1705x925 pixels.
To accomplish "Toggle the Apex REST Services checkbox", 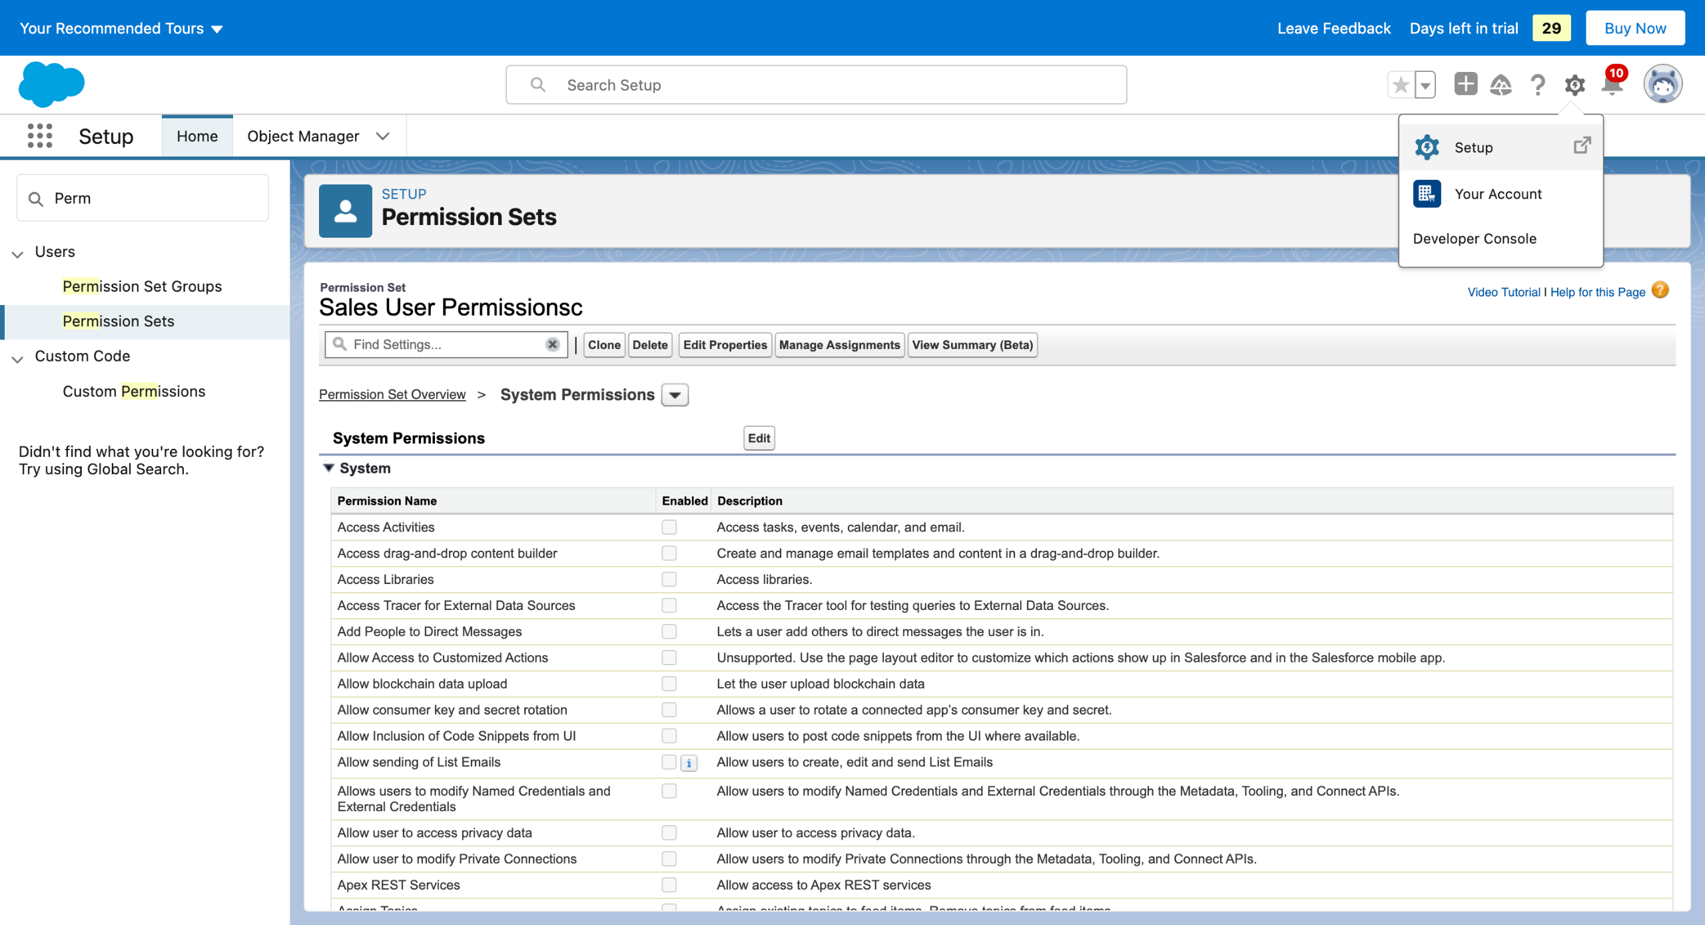I will pyautogui.click(x=669, y=884).
